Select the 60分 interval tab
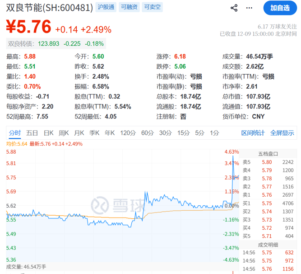 (x=147, y=133)
